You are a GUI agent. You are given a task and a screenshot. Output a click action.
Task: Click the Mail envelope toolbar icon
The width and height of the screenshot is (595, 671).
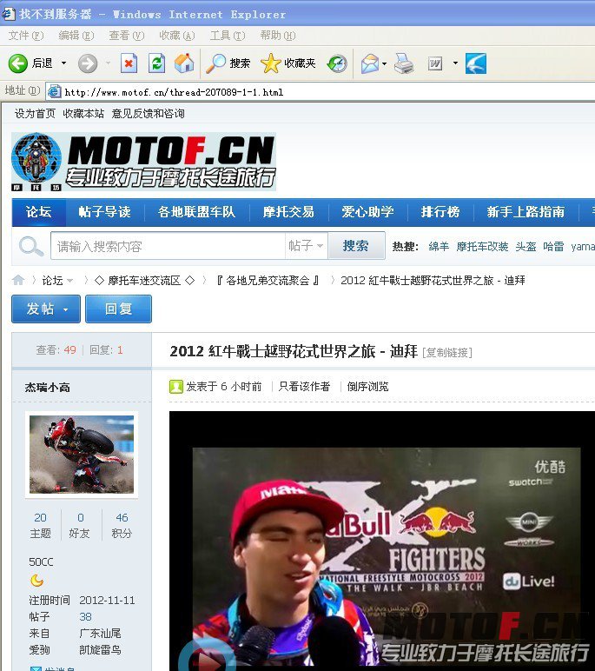click(370, 63)
